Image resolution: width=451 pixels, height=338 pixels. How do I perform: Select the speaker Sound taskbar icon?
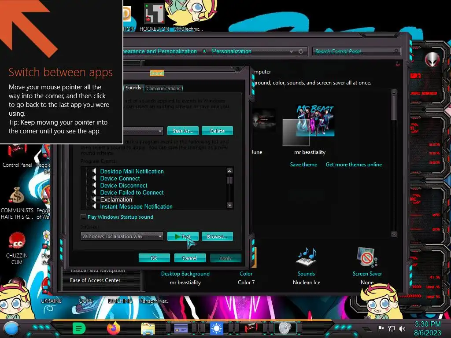(x=285, y=328)
